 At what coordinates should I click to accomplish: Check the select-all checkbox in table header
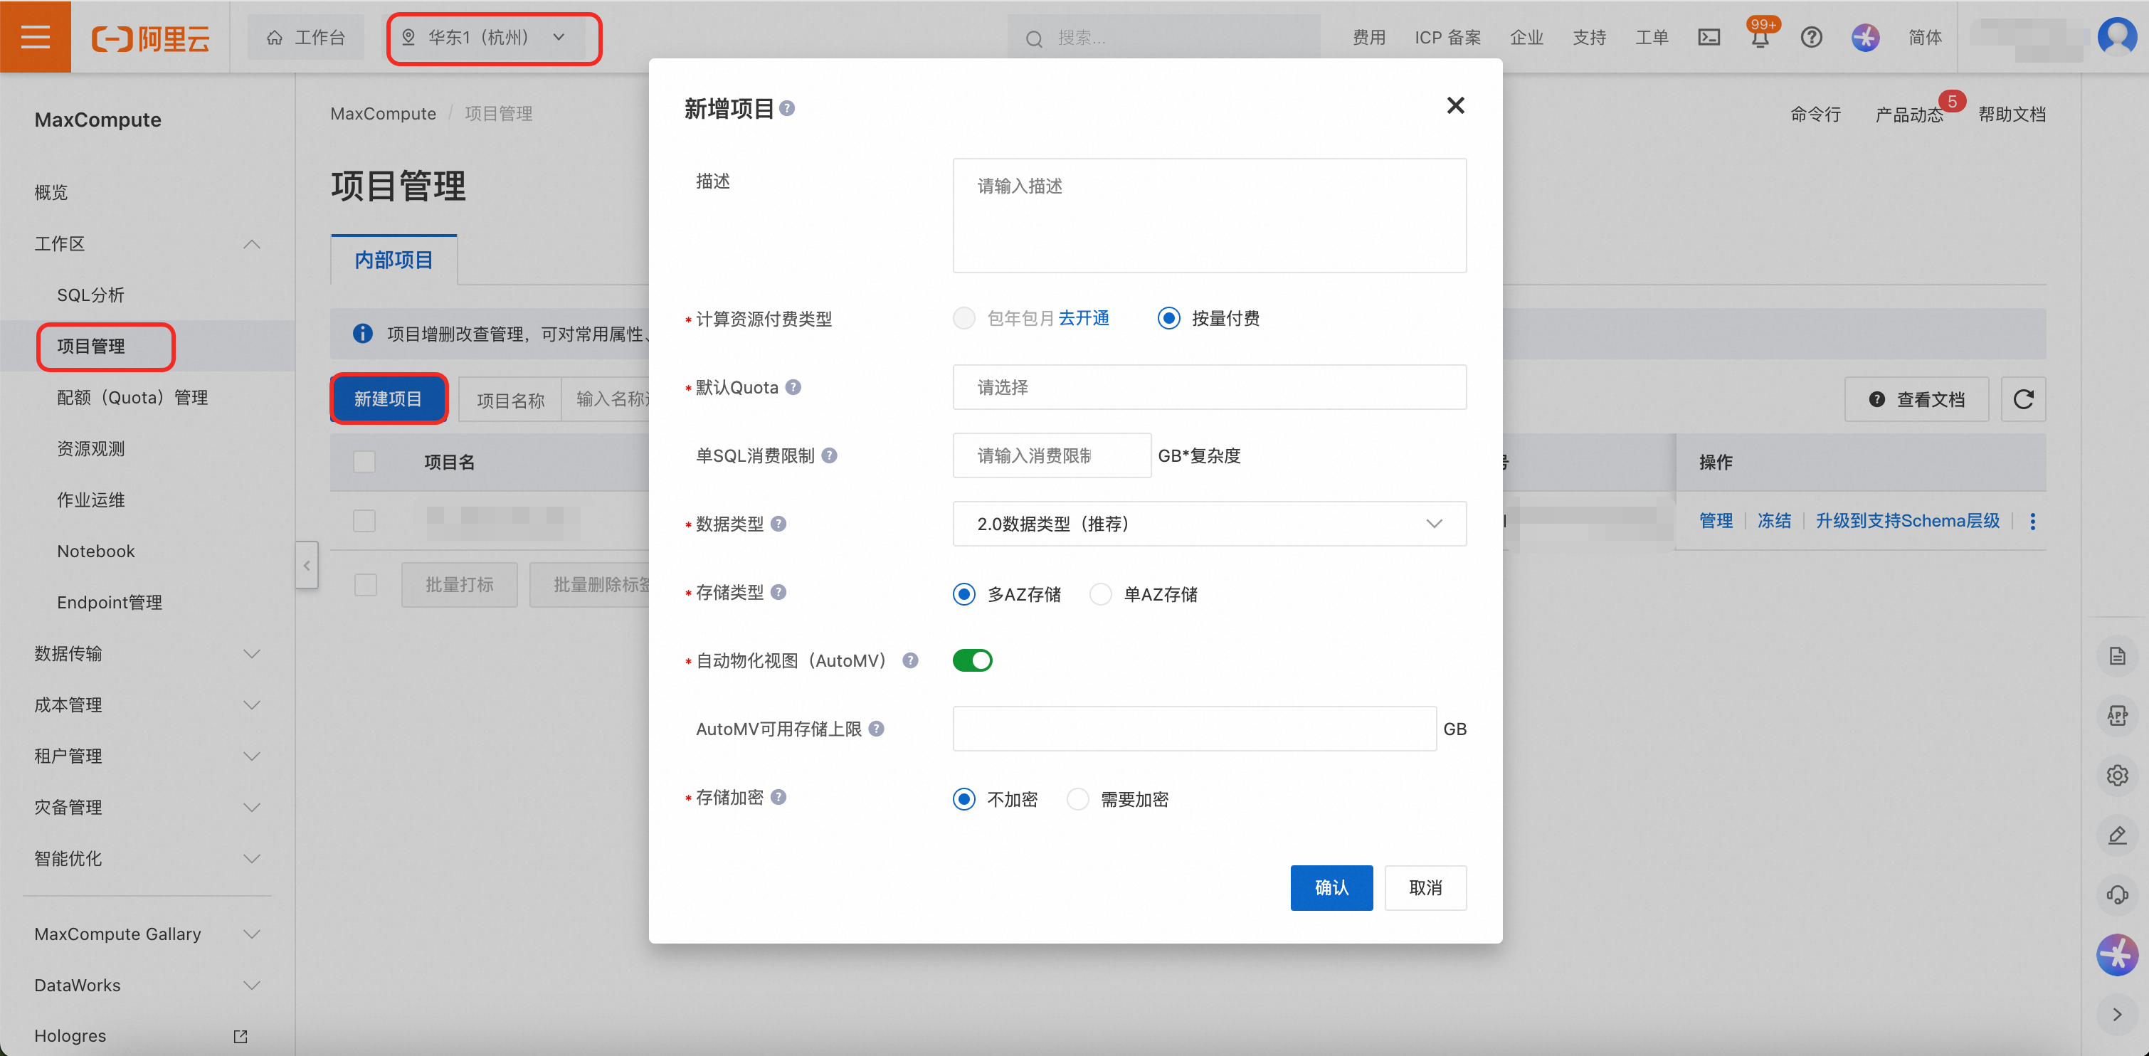[x=364, y=462]
